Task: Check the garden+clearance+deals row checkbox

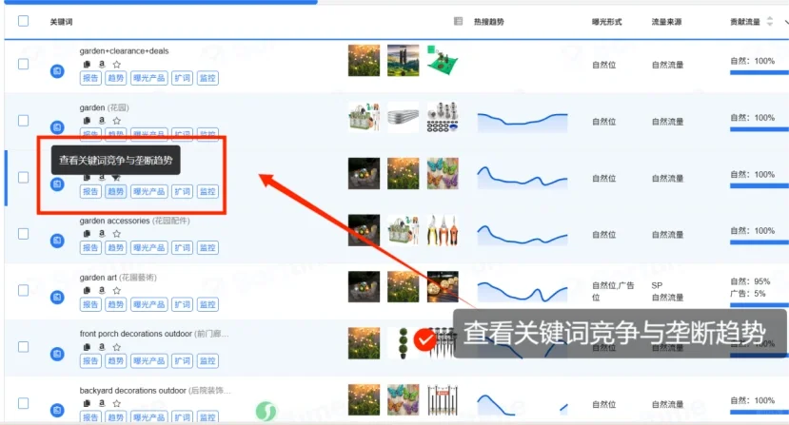Action: coord(23,64)
